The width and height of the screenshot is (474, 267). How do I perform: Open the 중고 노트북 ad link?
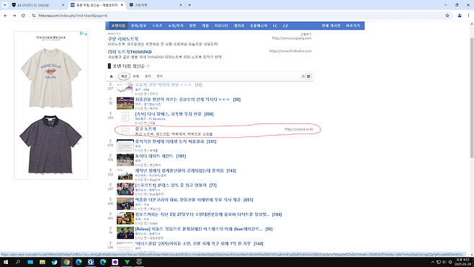coord(146,129)
